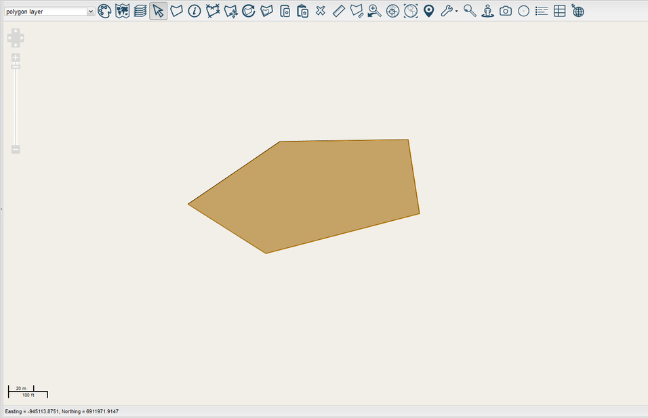Click the zoom out minus button
Screen dimensions: 648x418
point(16,149)
